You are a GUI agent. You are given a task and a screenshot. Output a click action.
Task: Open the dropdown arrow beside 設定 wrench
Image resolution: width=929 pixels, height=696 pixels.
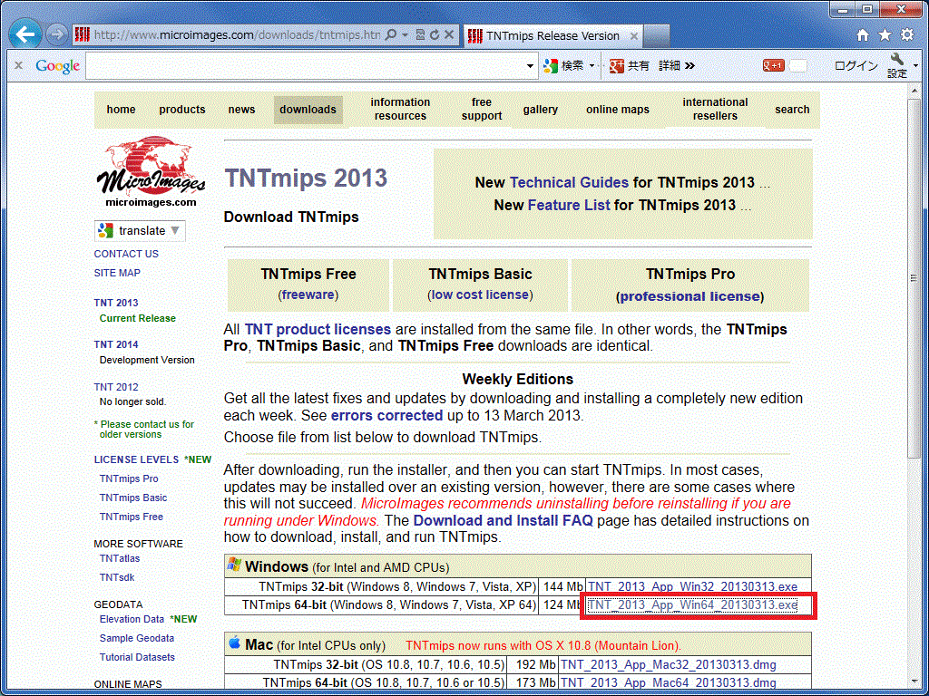pos(915,65)
